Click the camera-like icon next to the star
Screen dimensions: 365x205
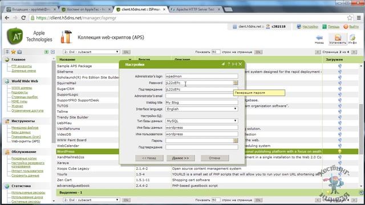(19, 52)
